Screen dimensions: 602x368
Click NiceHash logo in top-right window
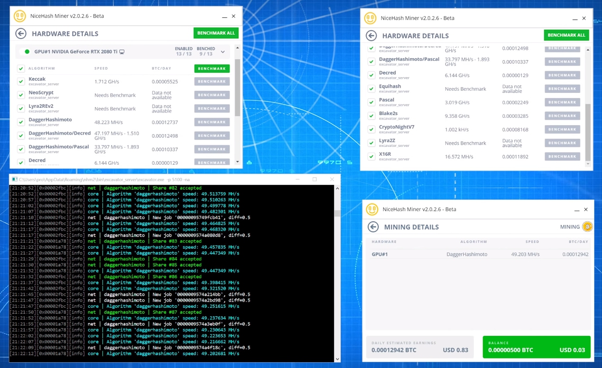pyautogui.click(x=370, y=18)
